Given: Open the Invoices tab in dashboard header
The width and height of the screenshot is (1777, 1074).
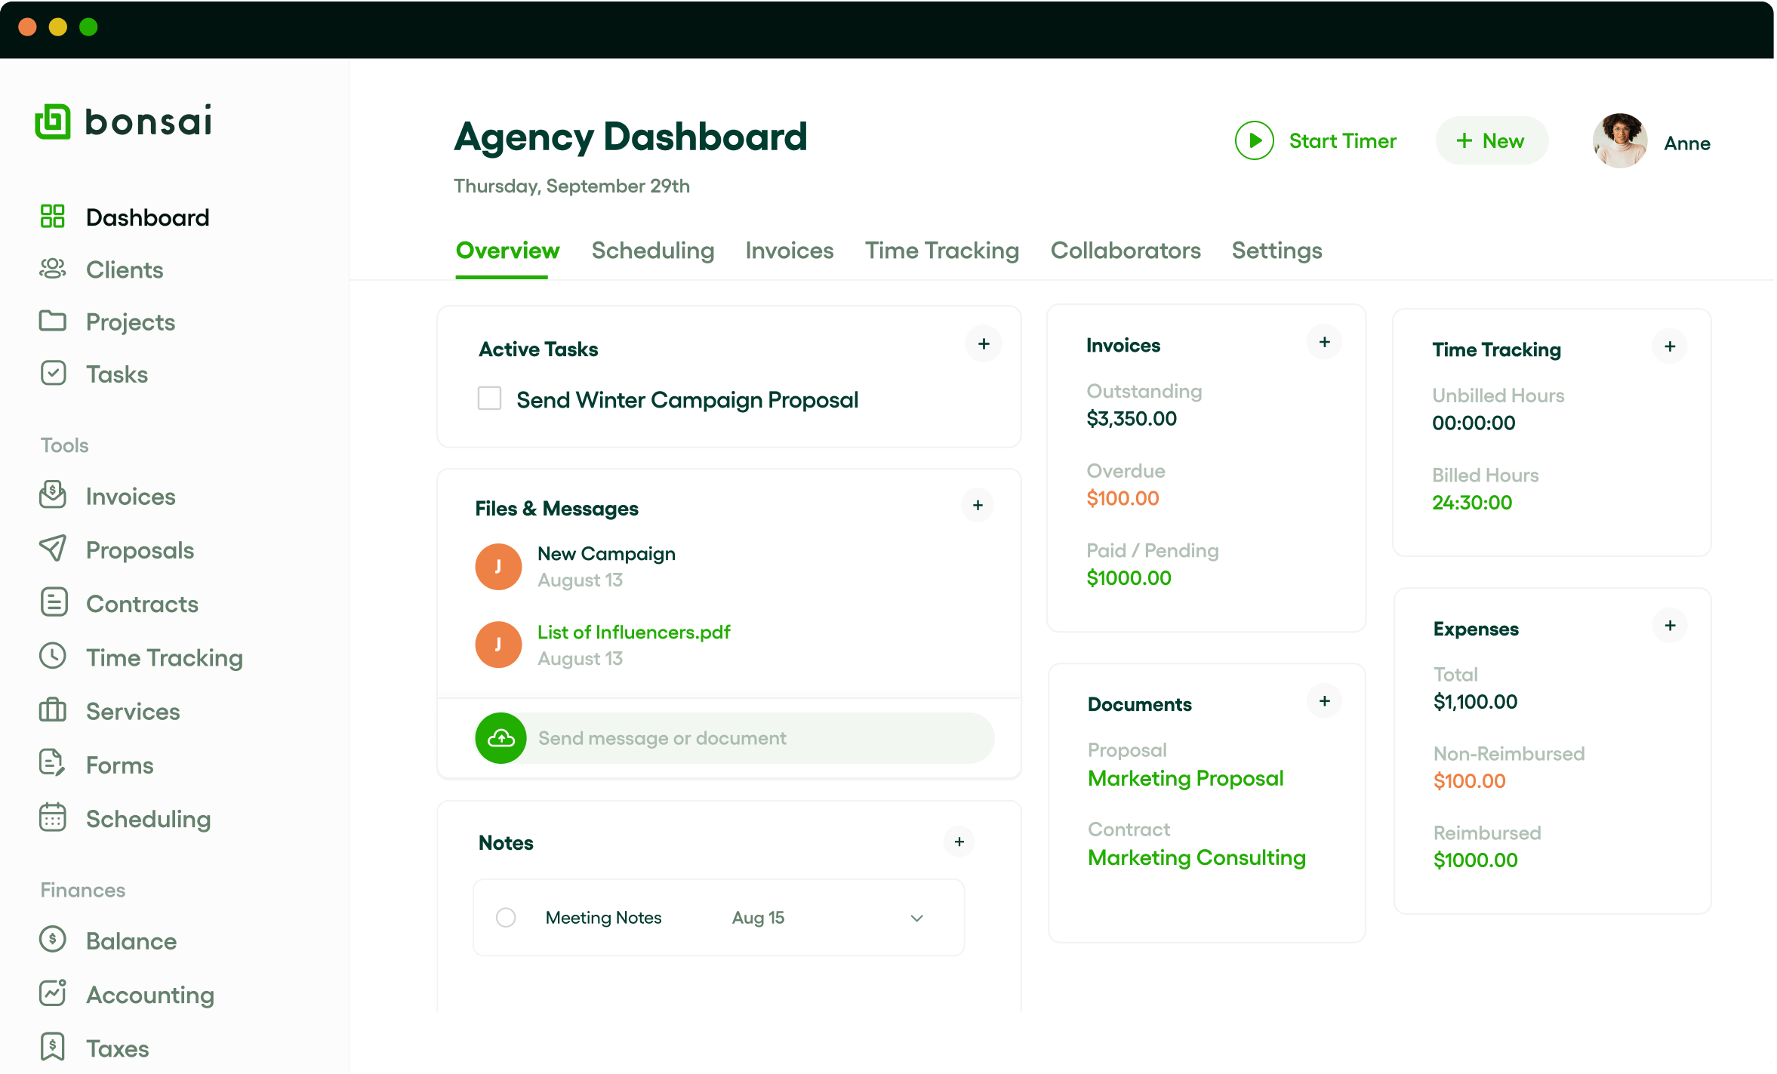Looking at the screenshot, I should pos(790,251).
